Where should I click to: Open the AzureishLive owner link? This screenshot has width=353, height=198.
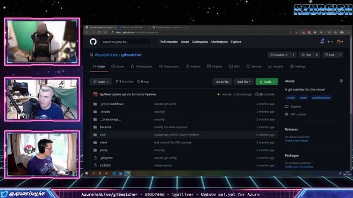[106, 55]
